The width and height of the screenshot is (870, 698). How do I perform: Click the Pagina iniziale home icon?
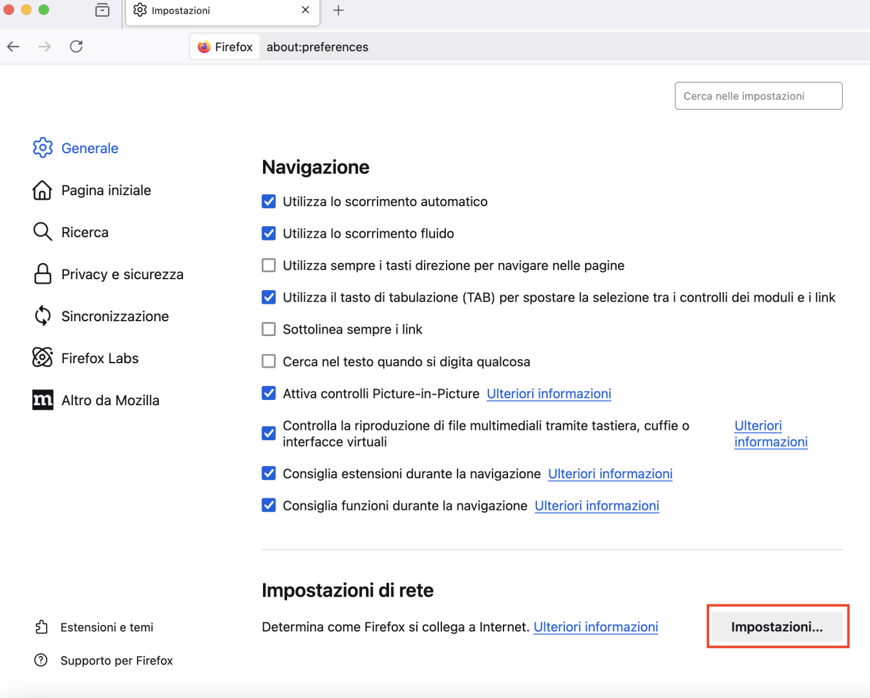(41, 190)
